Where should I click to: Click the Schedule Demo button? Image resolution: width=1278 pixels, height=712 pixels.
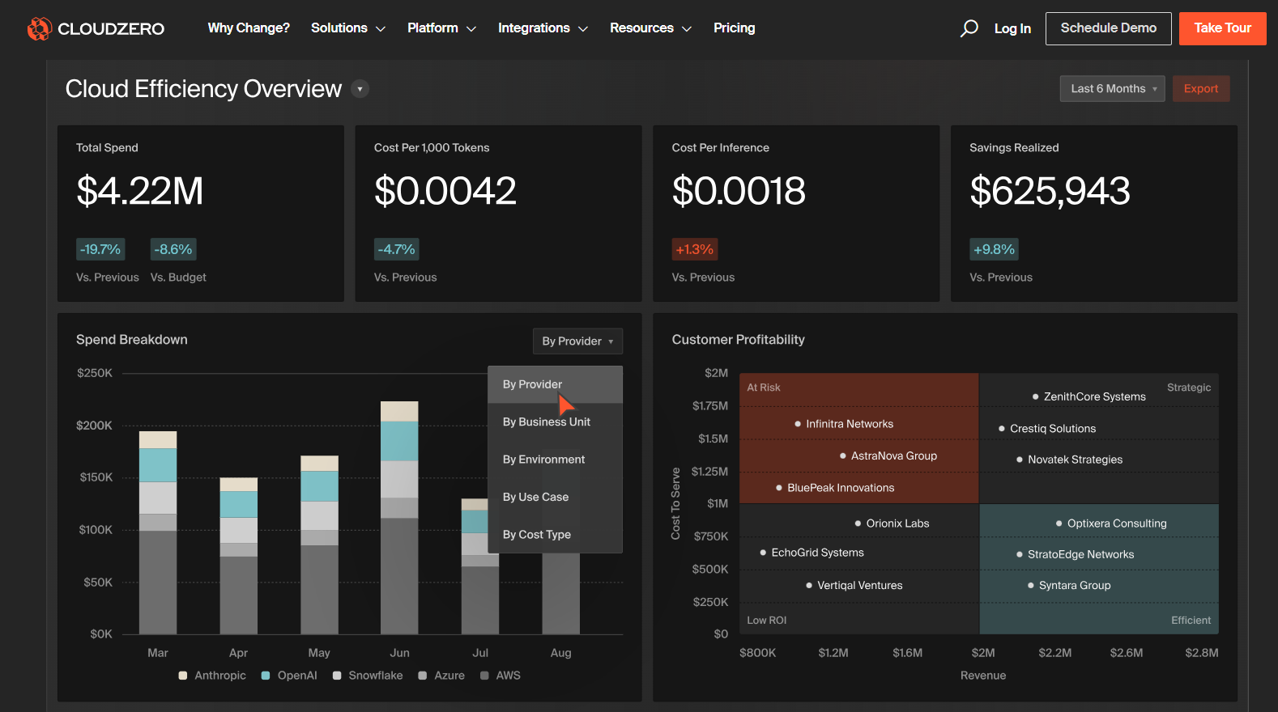pyautogui.click(x=1107, y=28)
